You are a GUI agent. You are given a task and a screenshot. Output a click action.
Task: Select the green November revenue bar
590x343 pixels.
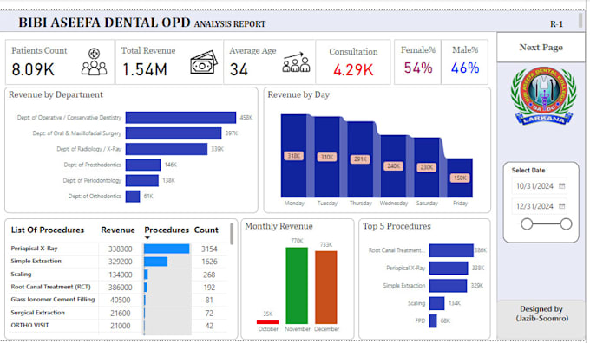click(297, 286)
